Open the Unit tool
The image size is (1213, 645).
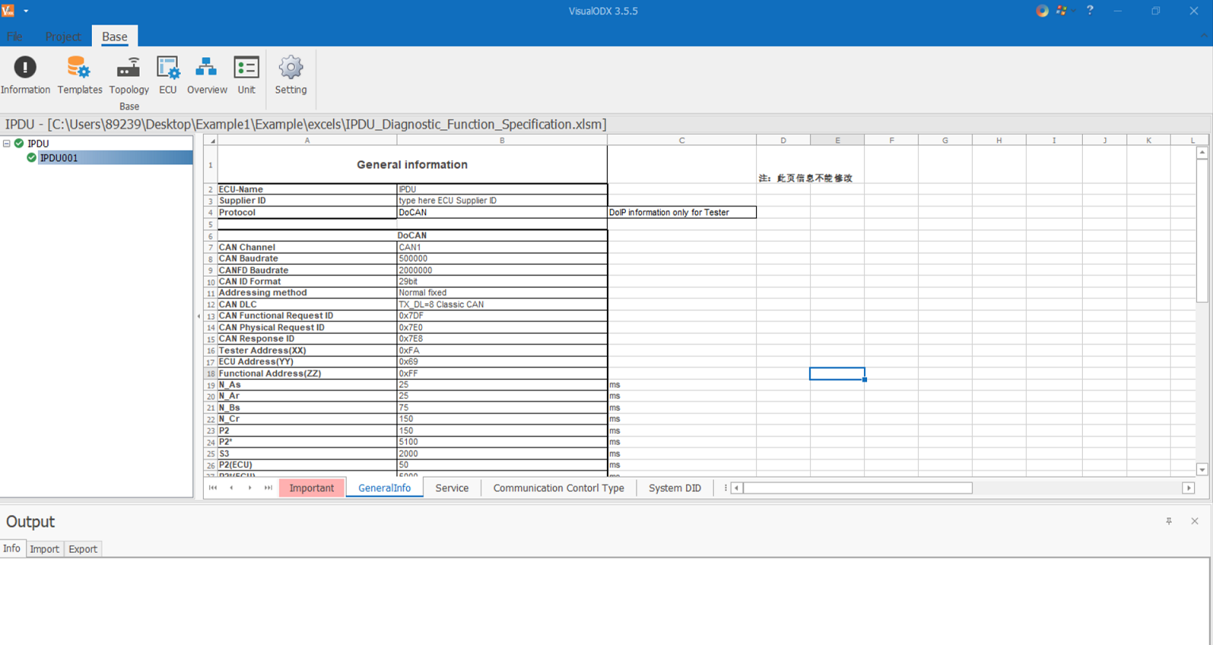tap(246, 75)
